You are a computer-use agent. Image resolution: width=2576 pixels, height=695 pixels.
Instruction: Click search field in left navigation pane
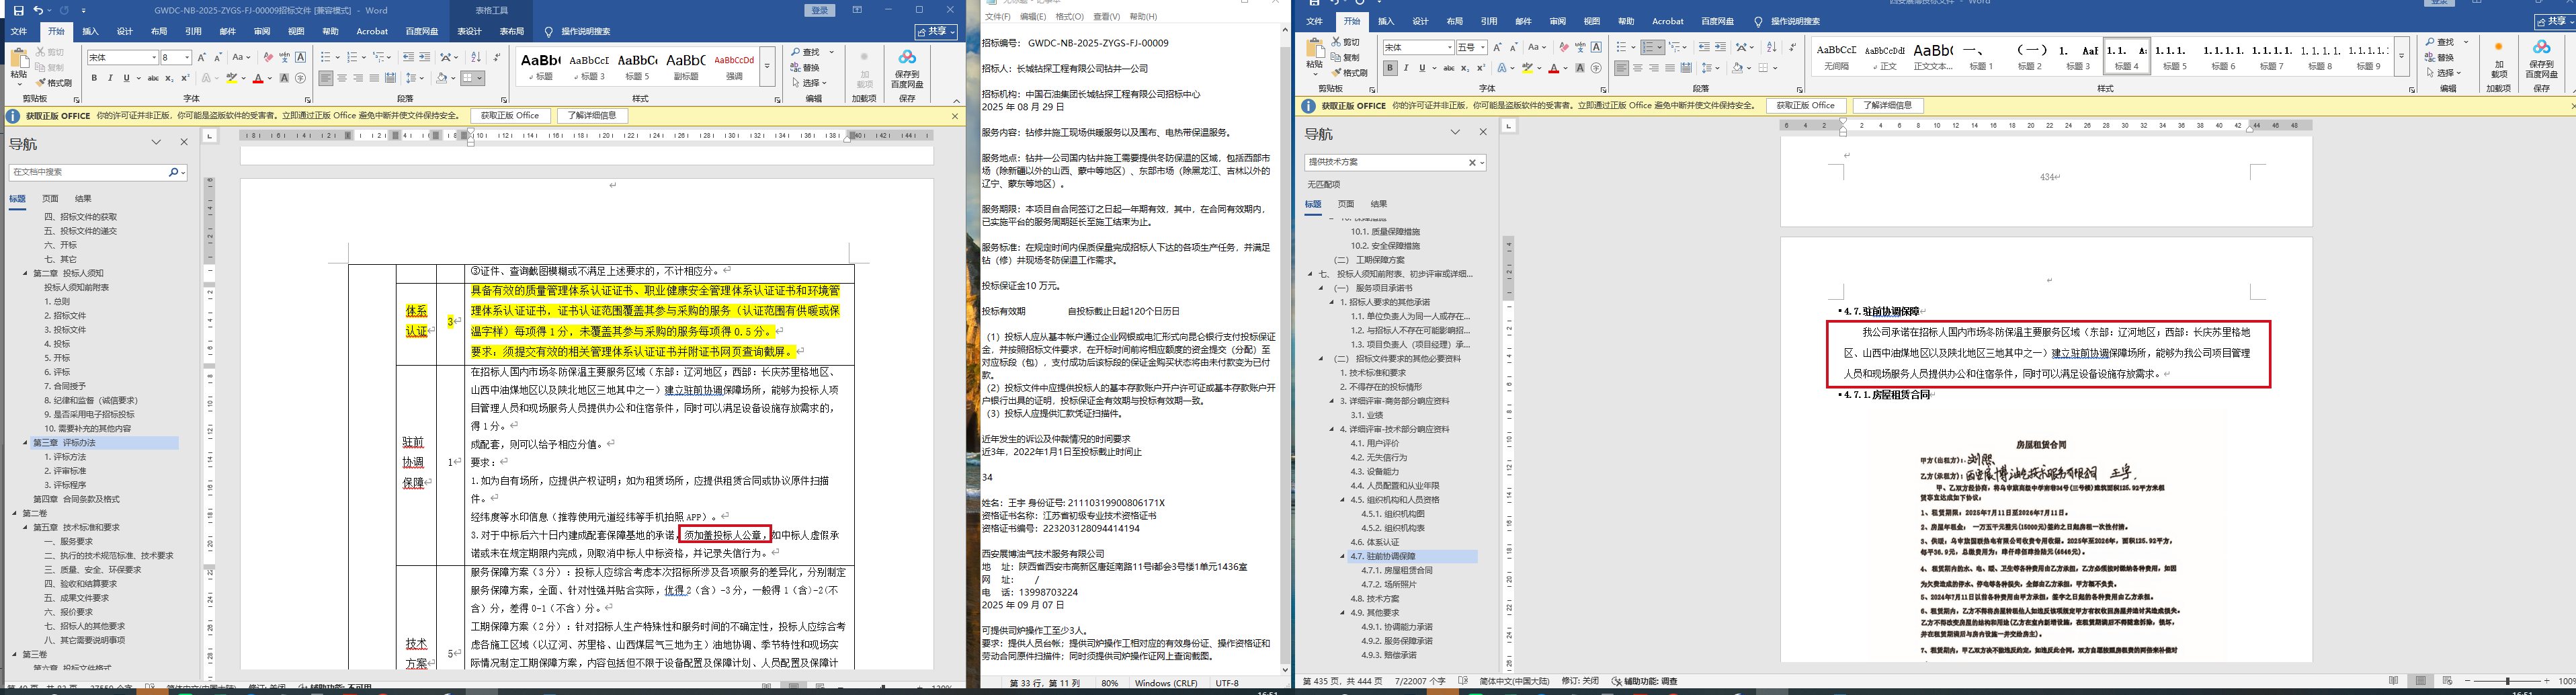tap(88, 172)
